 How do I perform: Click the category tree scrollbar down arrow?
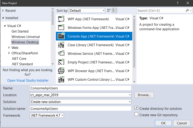(53, 64)
